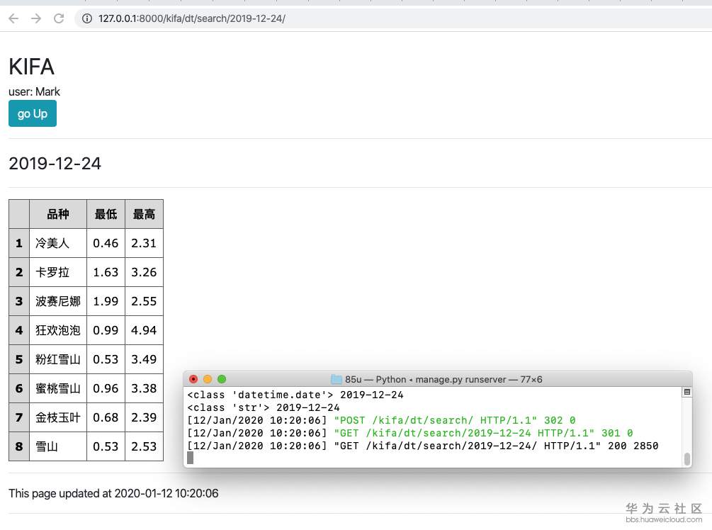Click the 最高 column header

click(x=144, y=214)
